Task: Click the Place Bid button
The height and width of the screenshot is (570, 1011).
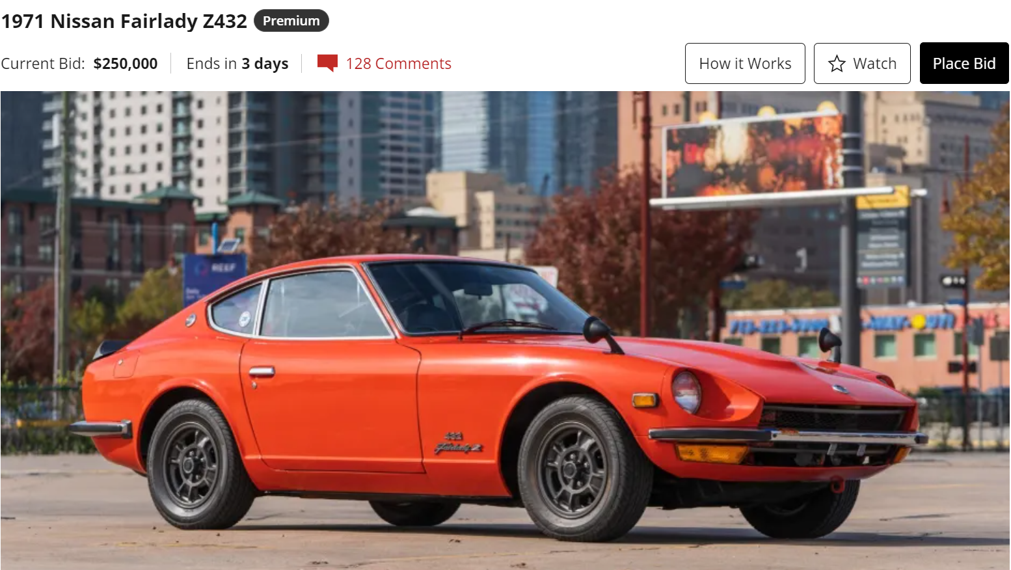Action: click(x=964, y=63)
